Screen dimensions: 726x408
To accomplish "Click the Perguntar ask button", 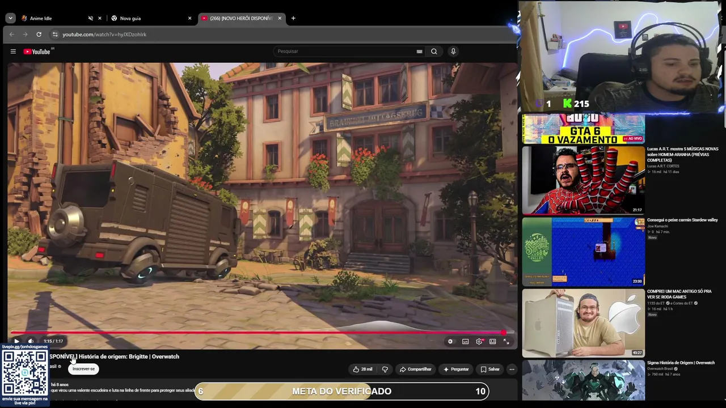I will tap(457, 369).
